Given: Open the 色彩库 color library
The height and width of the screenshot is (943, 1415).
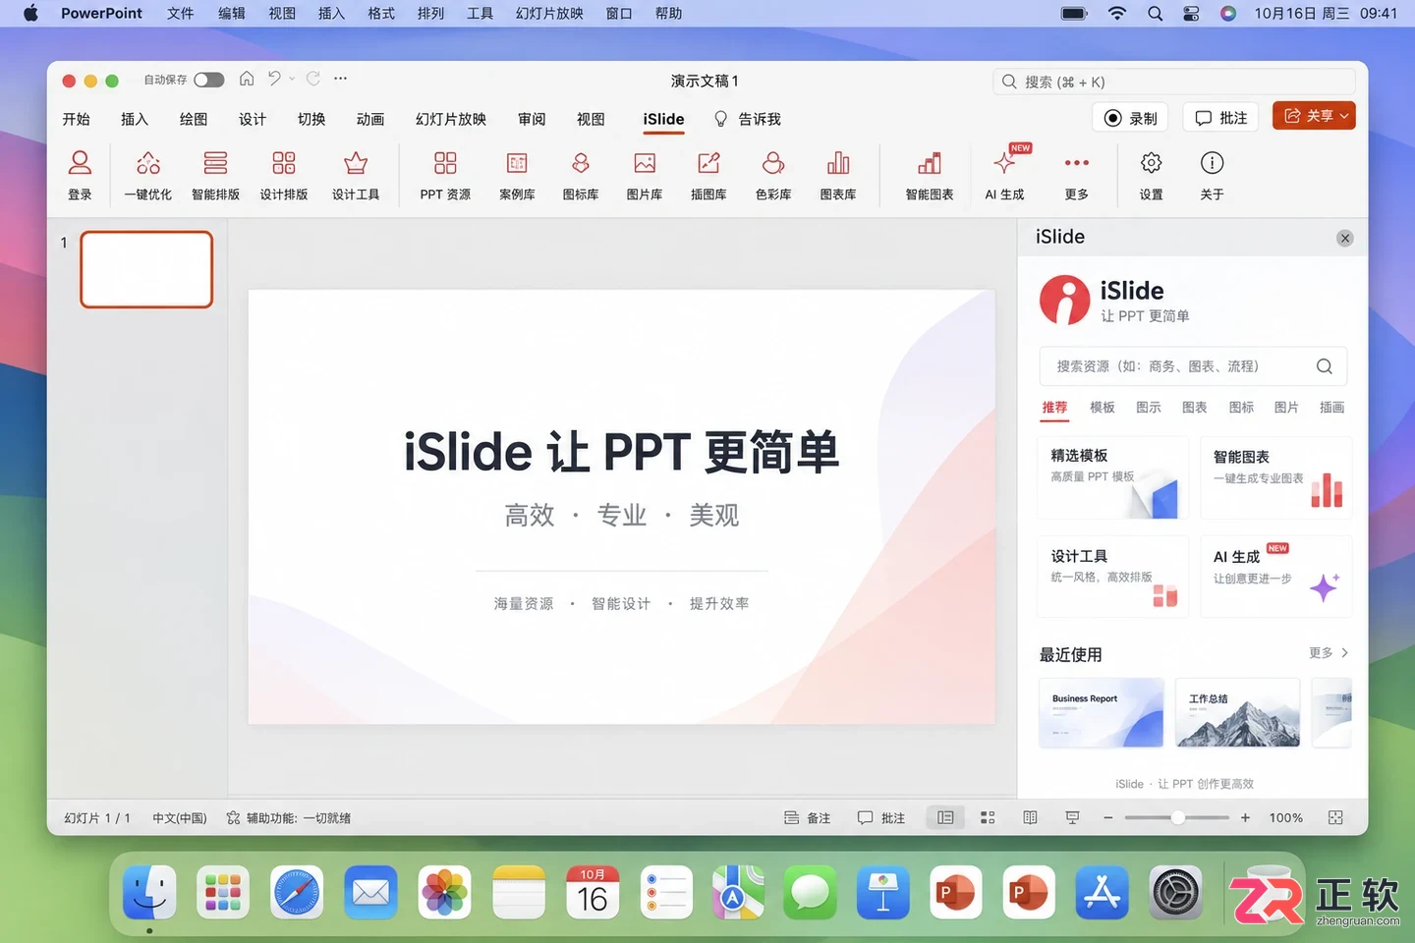Looking at the screenshot, I should click(x=773, y=174).
